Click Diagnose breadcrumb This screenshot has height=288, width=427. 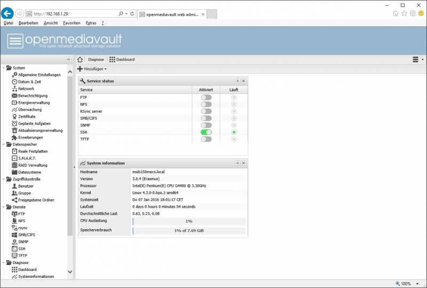[x=96, y=59]
